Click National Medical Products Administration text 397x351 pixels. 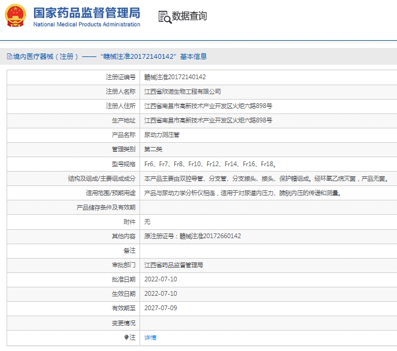coord(87,25)
